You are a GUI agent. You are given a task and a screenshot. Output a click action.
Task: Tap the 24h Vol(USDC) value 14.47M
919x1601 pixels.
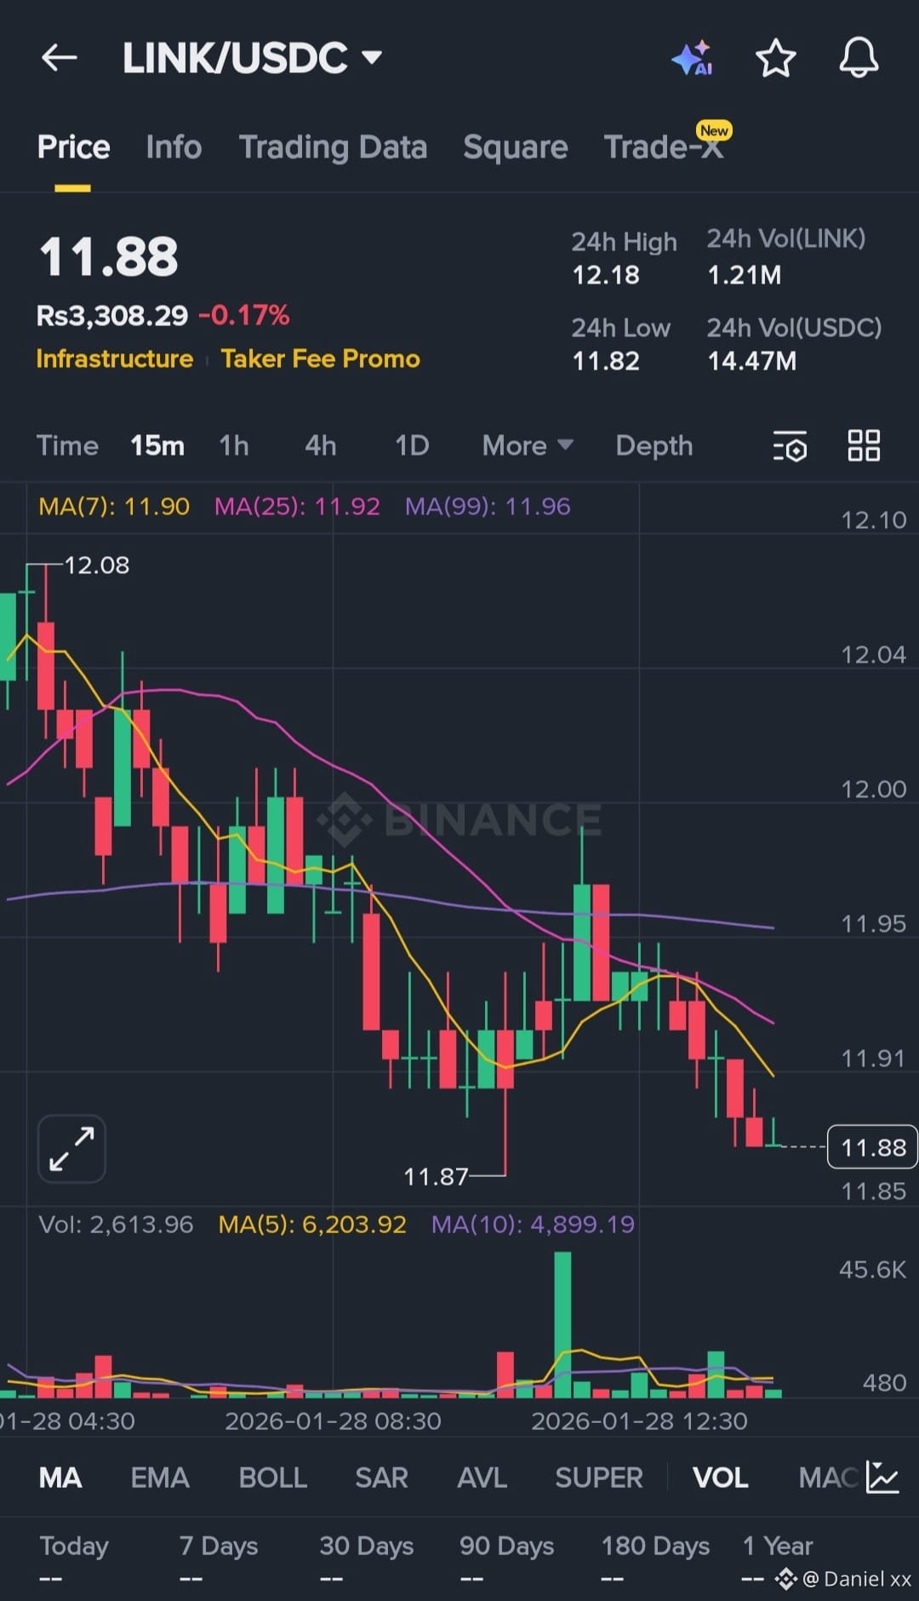(x=752, y=361)
